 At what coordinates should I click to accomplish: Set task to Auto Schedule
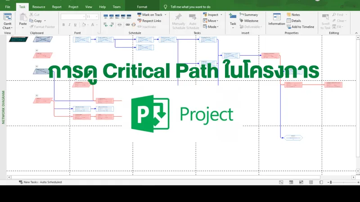[x=193, y=22]
